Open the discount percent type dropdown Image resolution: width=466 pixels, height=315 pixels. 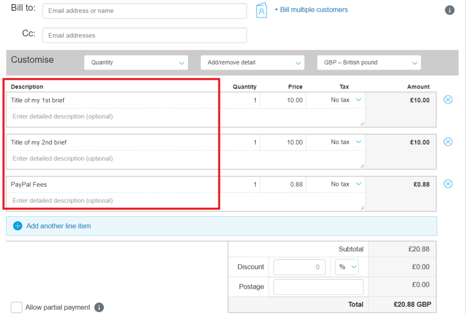pos(346,267)
